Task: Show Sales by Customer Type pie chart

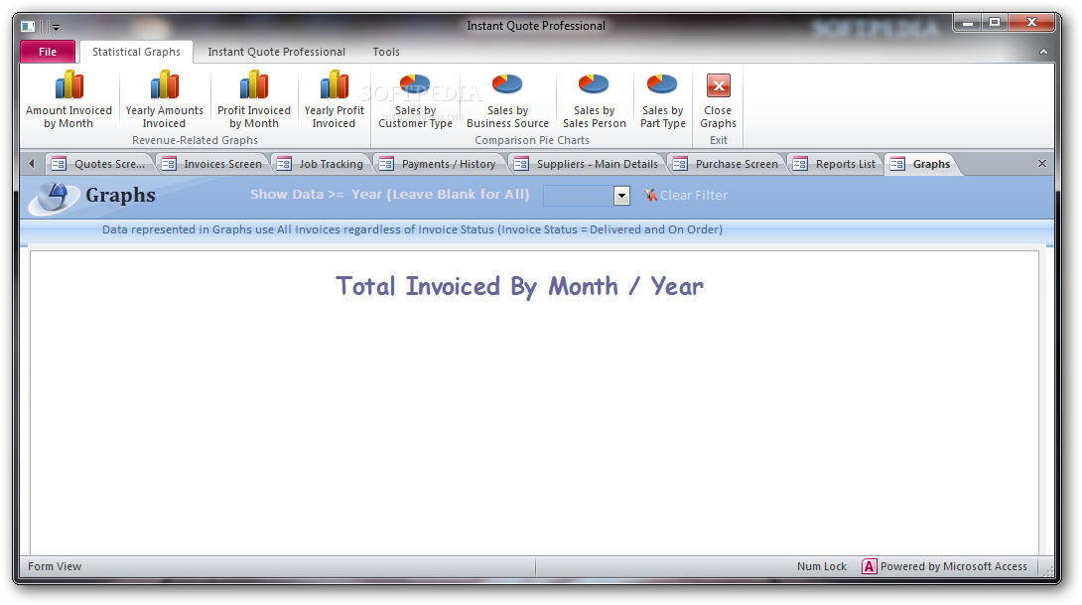Action: pos(415,101)
